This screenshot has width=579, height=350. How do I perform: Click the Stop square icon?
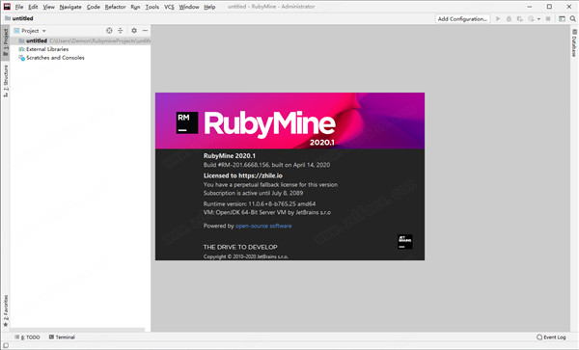coord(548,19)
